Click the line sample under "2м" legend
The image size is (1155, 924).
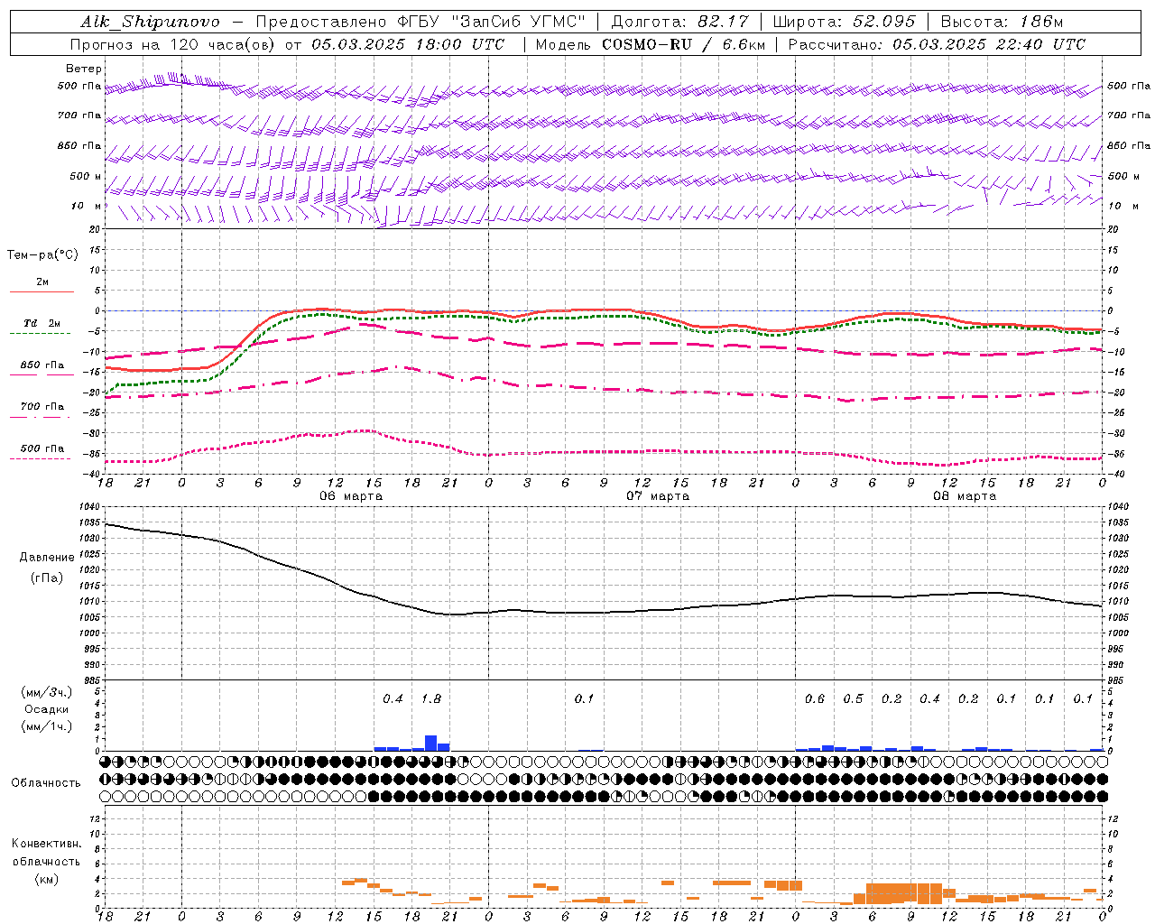click(x=42, y=292)
